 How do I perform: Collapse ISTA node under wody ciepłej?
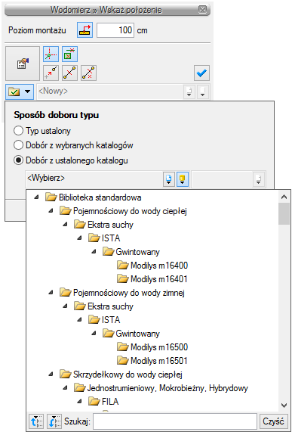click(x=79, y=238)
